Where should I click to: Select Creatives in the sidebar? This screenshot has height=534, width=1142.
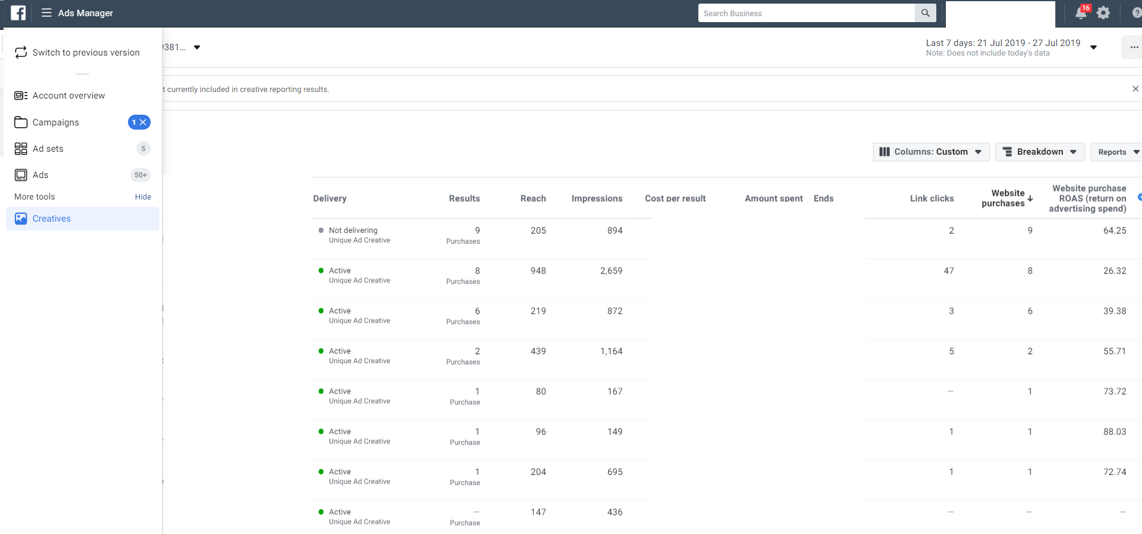point(51,219)
